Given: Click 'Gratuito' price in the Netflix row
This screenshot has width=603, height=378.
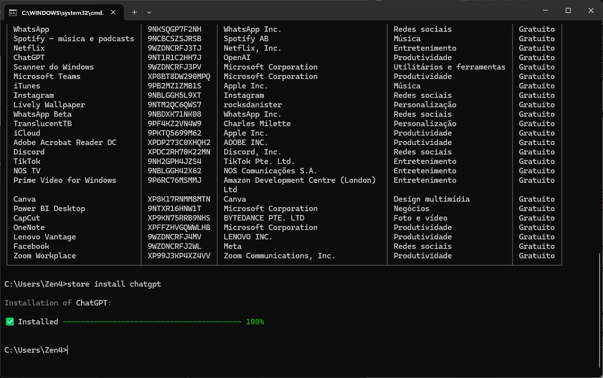Looking at the screenshot, I should [x=536, y=48].
